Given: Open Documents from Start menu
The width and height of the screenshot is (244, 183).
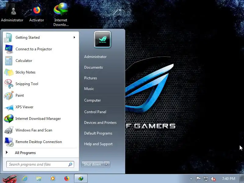Looking at the screenshot, I should coord(93,67).
